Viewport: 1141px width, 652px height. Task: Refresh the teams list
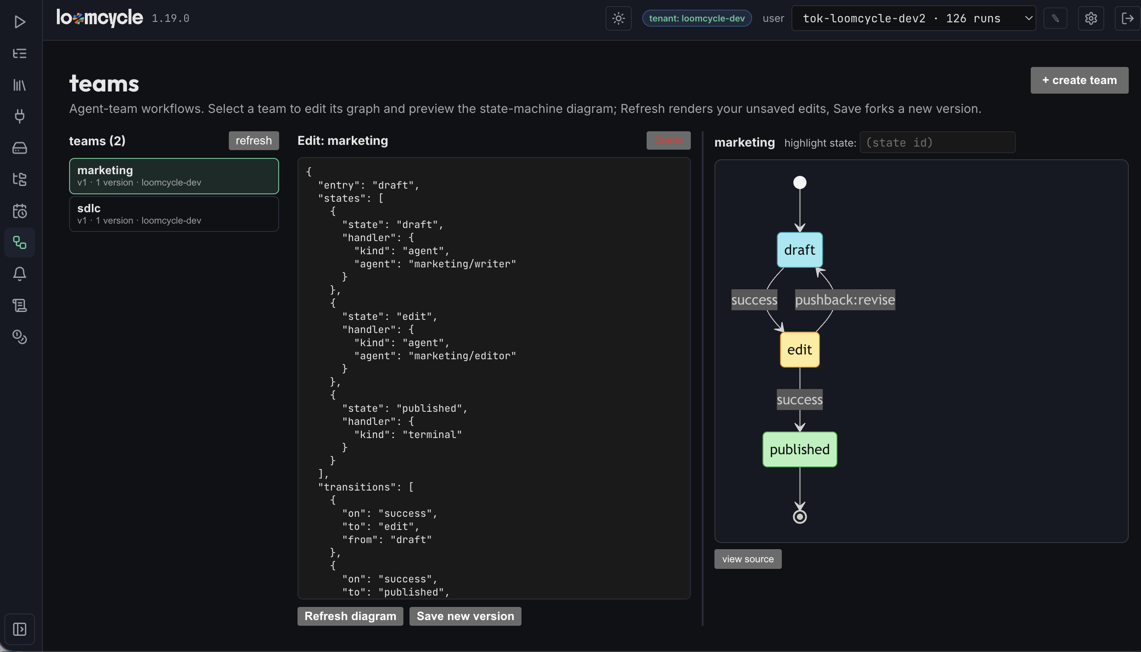click(x=253, y=140)
